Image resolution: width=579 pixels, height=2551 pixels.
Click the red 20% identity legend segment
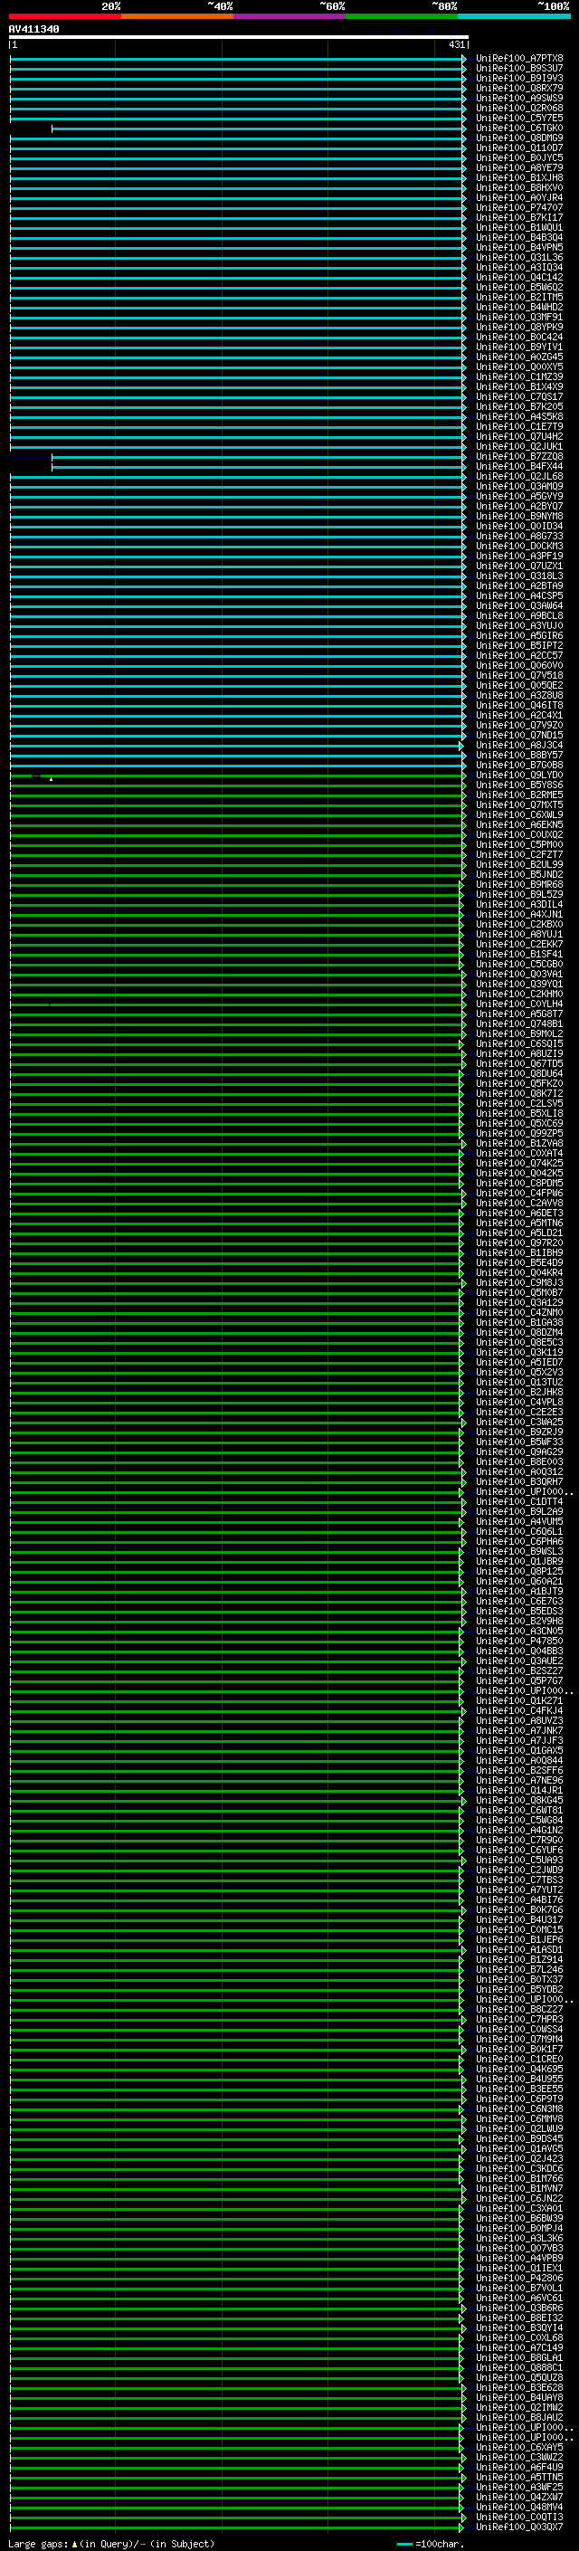coord(65,16)
